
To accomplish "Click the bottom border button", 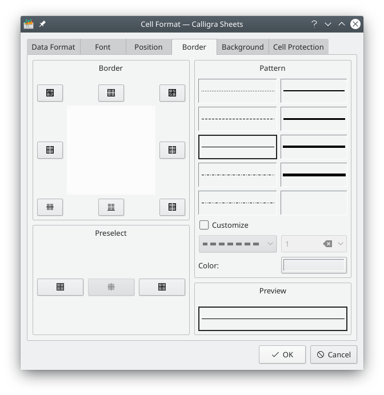I will point(111,207).
